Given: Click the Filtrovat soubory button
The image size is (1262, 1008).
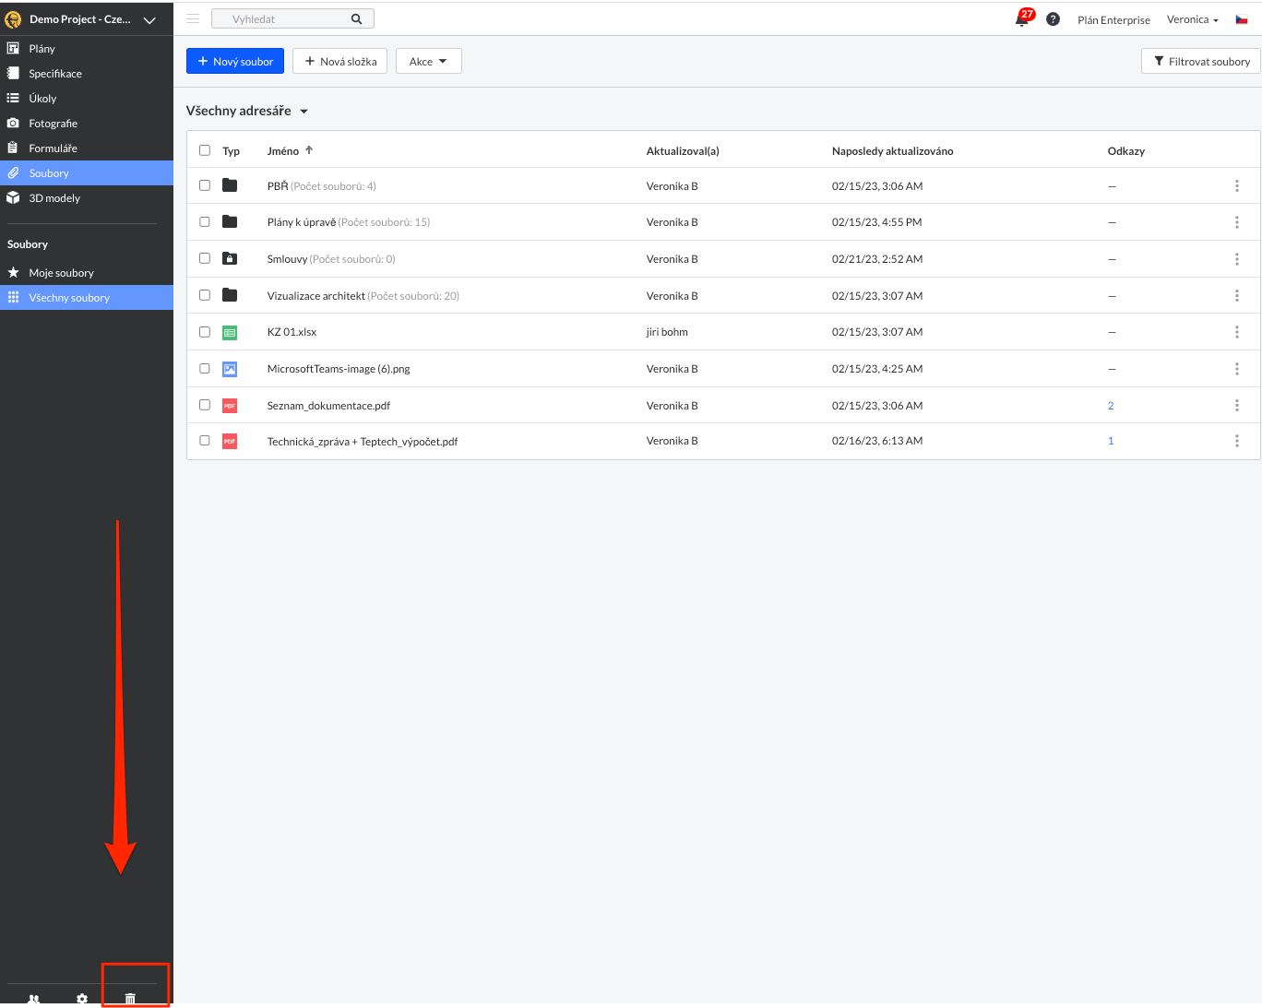Looking at the screenshot, I should (1201, 61).
